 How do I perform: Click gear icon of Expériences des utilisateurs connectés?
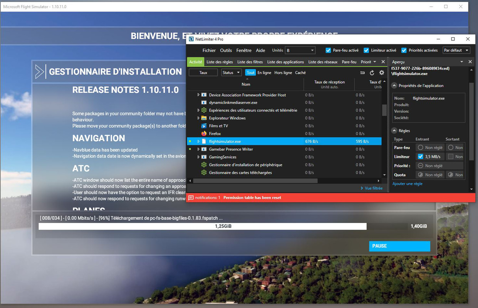pos(204,110)
